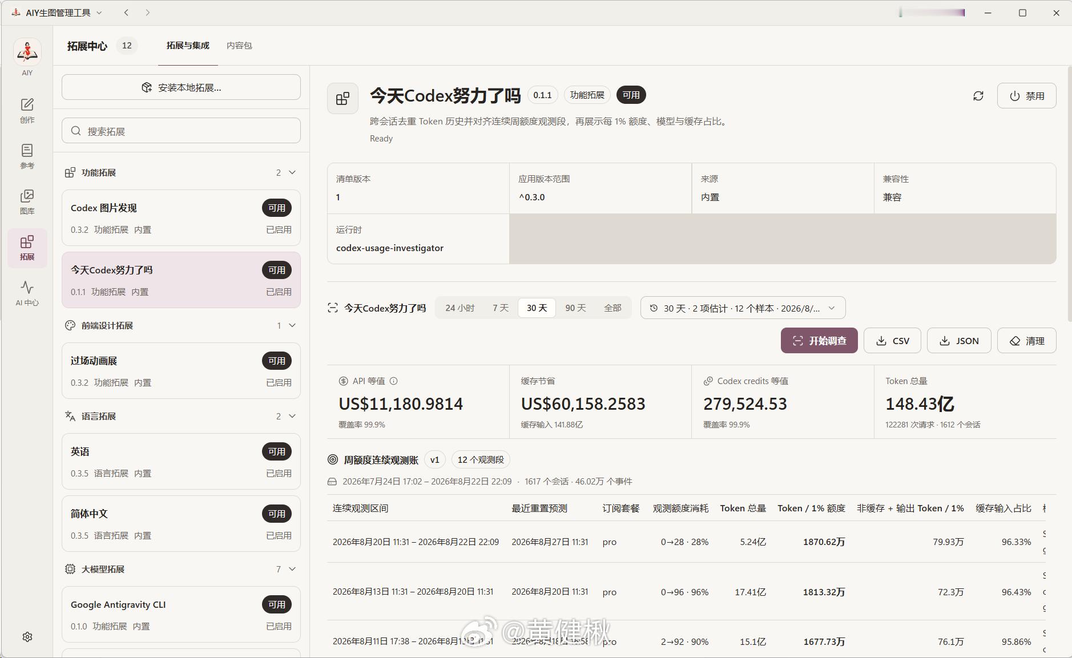Select the 拓展 sidebar icon
Screen dimensions: 1072x658
pyautogui.click(x=27, y=248)
